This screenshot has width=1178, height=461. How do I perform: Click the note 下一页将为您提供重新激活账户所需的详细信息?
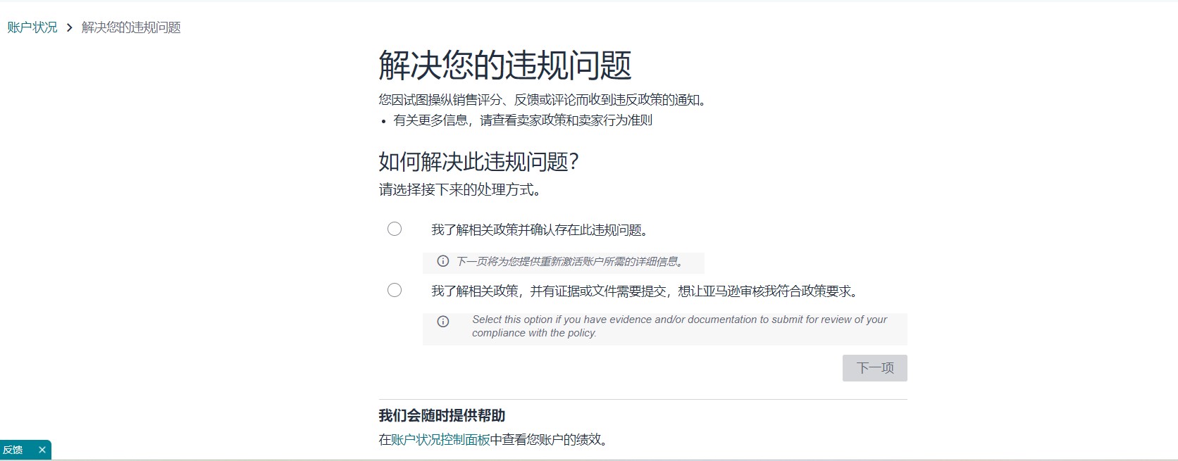pos(570,262)
